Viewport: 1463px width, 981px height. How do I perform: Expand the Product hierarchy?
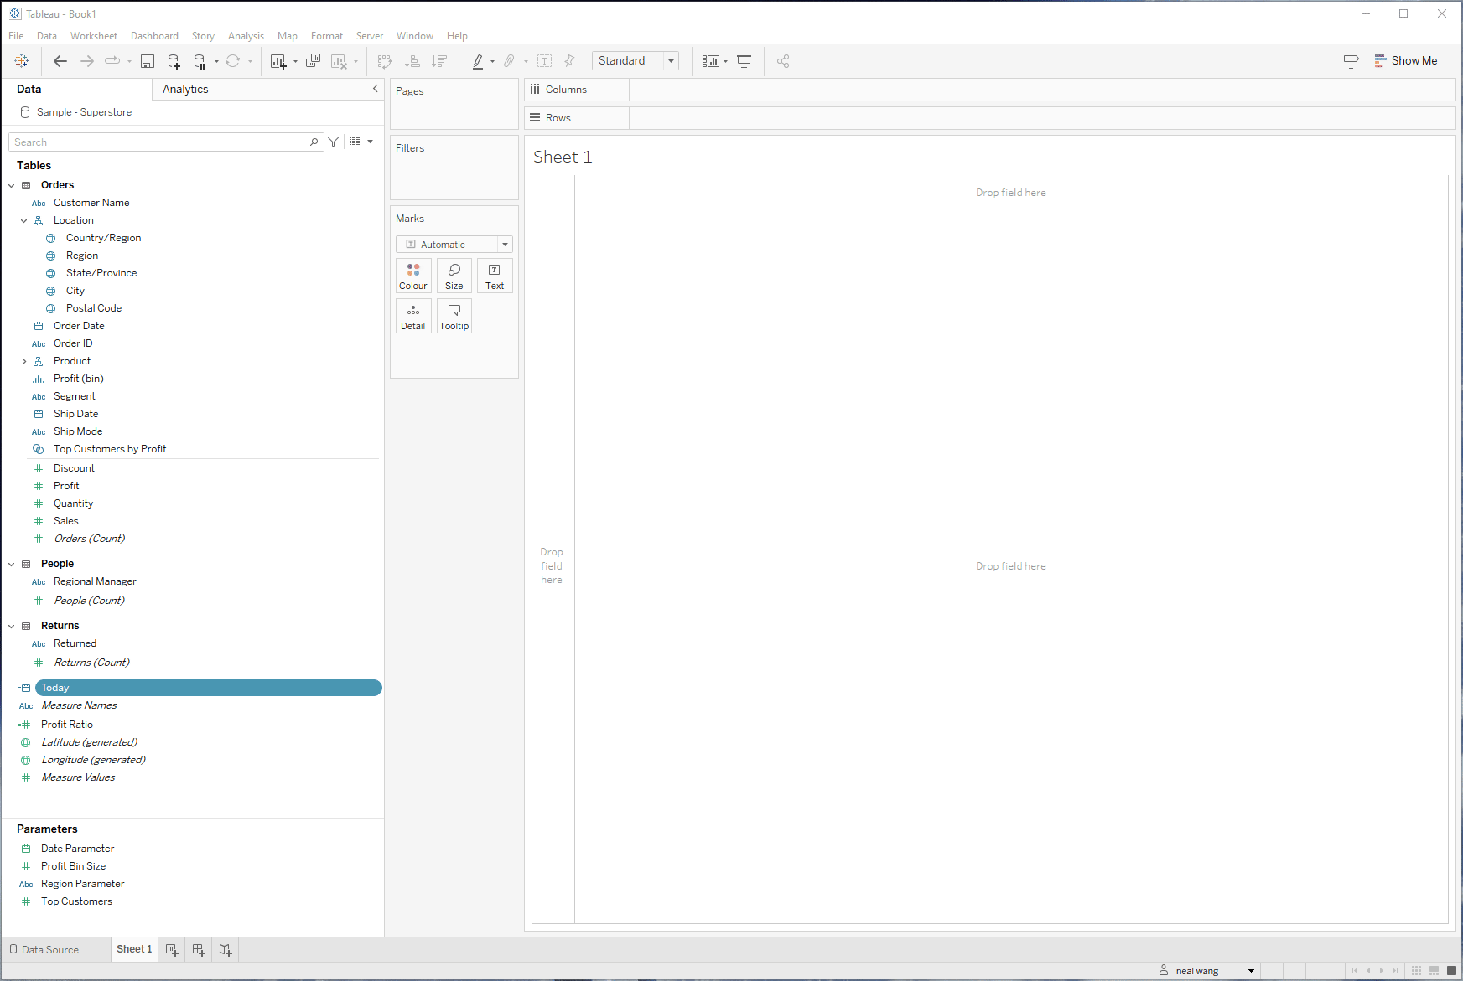24,361
